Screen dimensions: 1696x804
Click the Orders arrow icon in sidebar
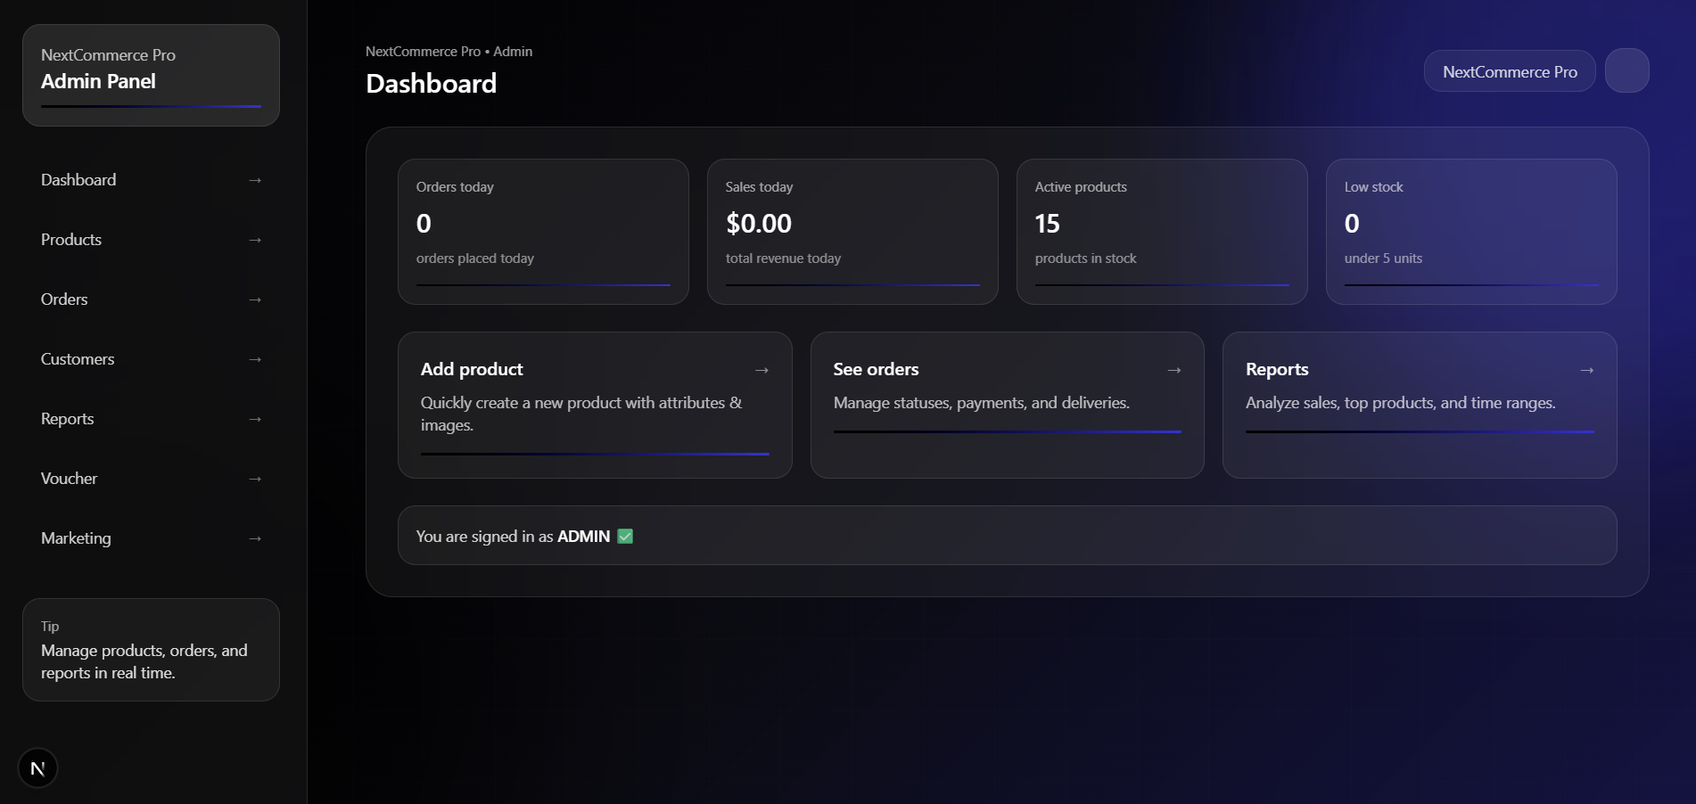(x=255, y=299)
